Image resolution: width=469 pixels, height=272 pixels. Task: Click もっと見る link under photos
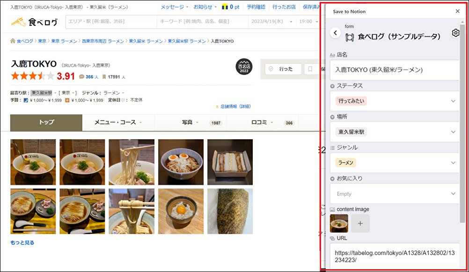pyautogui.click(x=22, y=242)
